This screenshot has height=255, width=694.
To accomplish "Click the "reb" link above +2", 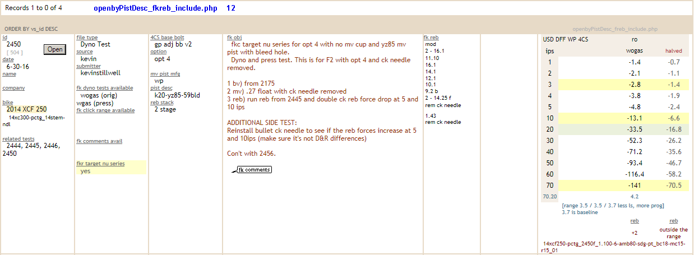I will click(x=634, y=221).
